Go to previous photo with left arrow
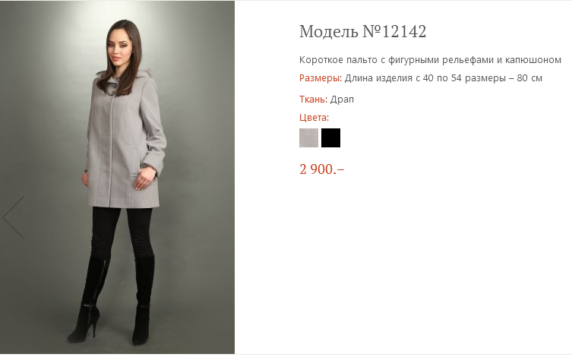Screen dimensions: 572x357 click(x=14, y=218)
